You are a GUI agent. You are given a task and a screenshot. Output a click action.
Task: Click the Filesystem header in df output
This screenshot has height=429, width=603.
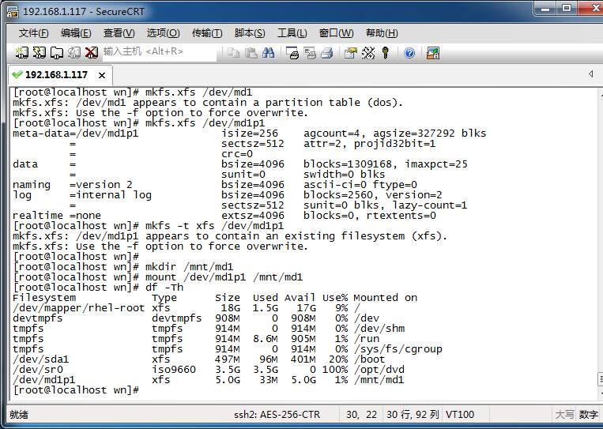click(x=44, y=298)
